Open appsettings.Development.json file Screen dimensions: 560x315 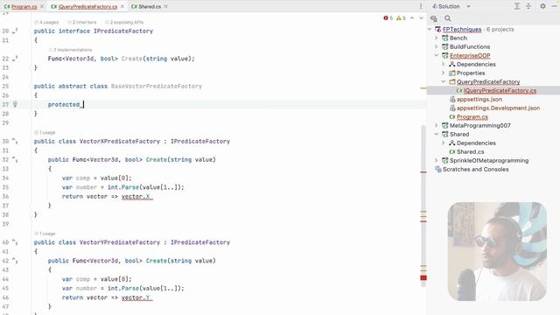click(498, 108)
